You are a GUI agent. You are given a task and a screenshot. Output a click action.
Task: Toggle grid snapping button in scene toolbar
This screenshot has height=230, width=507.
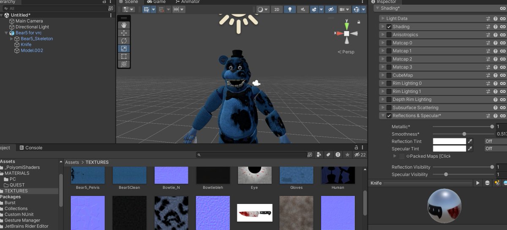[161, 9]
